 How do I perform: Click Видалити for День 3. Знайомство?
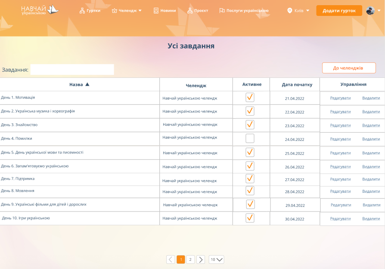pyautogui.click(x=371, y=125)
